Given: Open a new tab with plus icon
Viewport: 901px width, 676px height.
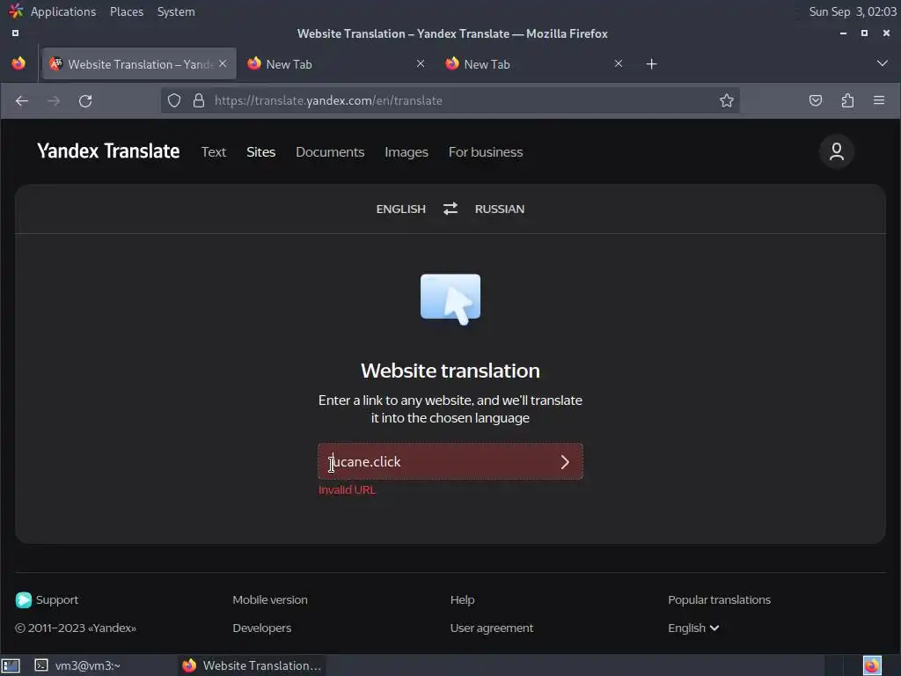Looking at the screenshot, I should (651, 63).
